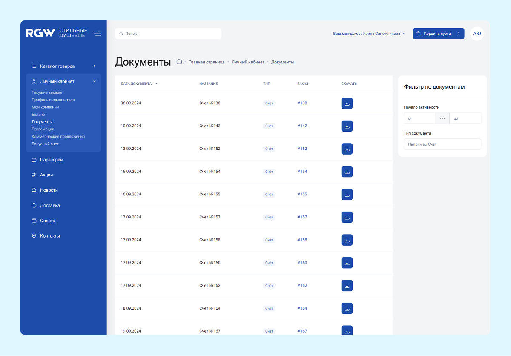Click the start date 'от' field
This screenshot has width=511, height=356.
pos(419,118)
